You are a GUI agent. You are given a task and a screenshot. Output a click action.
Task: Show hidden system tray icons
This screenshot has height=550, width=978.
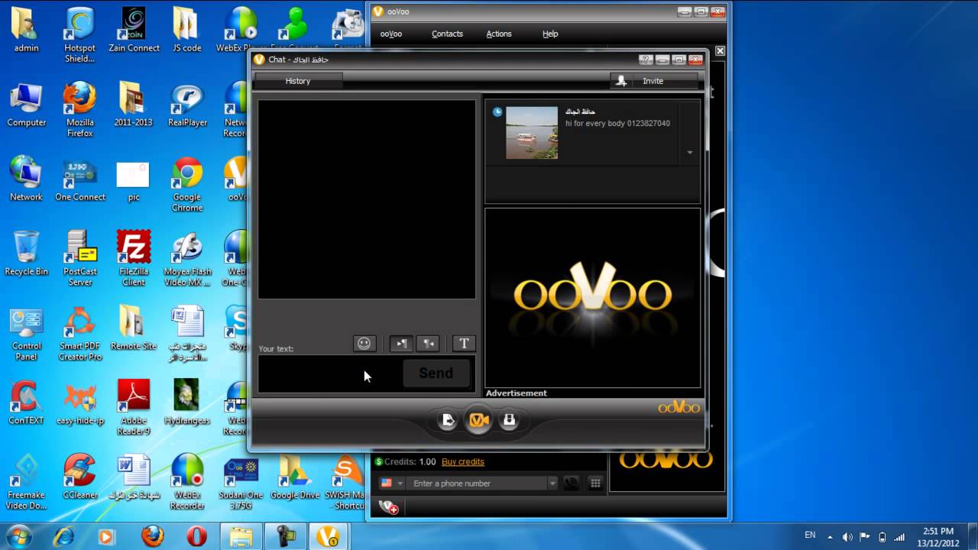coord(831,536)
